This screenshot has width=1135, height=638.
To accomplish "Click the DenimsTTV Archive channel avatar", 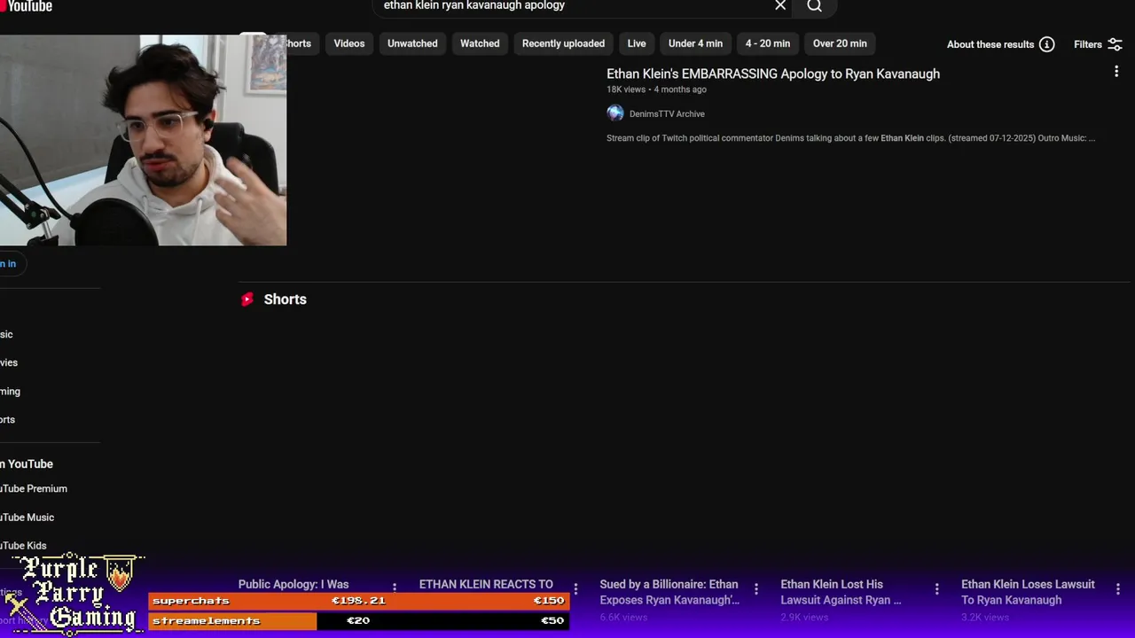I will [x=615, y=113].
